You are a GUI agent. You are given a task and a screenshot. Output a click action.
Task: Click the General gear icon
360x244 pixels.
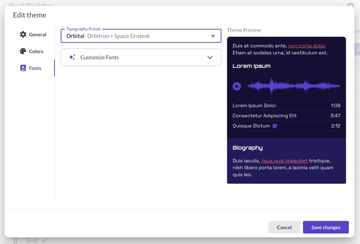pos(23,34)
